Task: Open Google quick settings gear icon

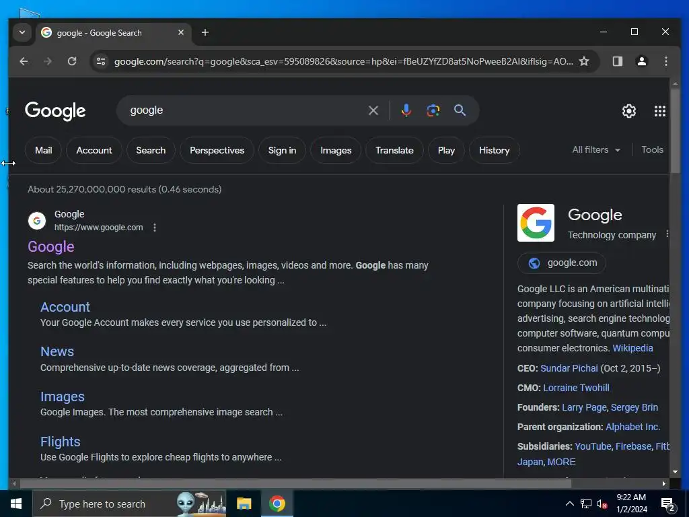Action: pyautogui.click(x=629, y=111)
